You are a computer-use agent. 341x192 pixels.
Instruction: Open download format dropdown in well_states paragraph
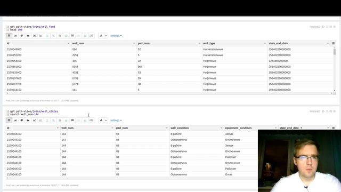coord(106,120)
